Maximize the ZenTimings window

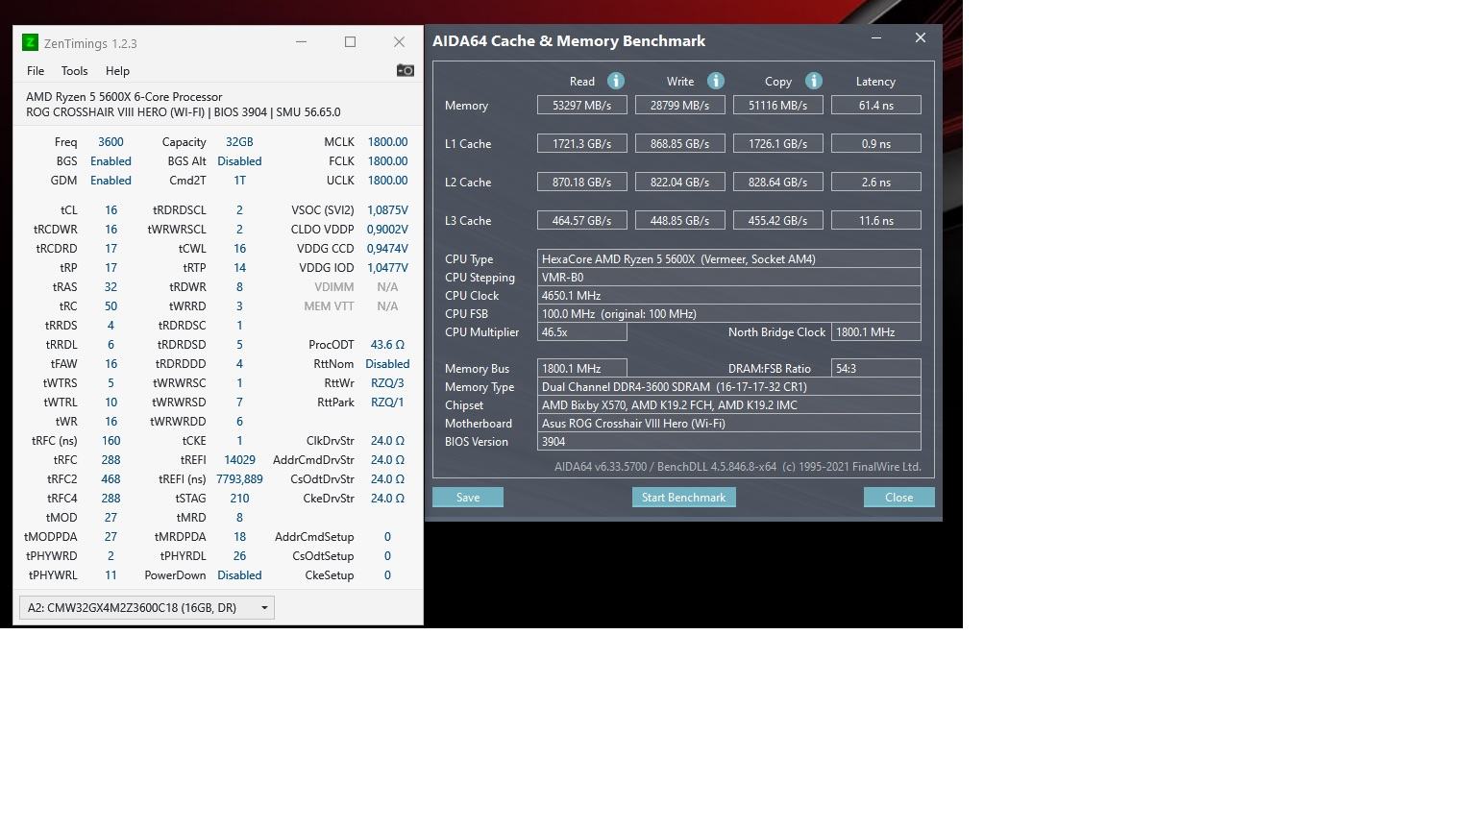[x=350, y=41]
